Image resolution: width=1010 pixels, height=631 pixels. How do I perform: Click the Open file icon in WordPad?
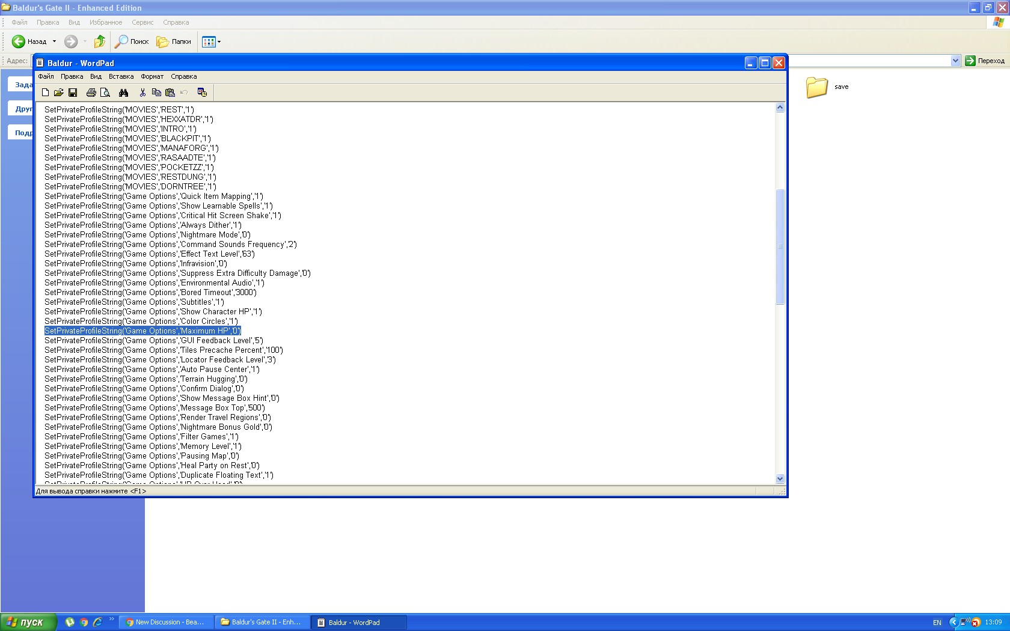[x=59, y=93]
